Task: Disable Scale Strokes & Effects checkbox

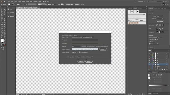Action: click(x=149, y=44)
